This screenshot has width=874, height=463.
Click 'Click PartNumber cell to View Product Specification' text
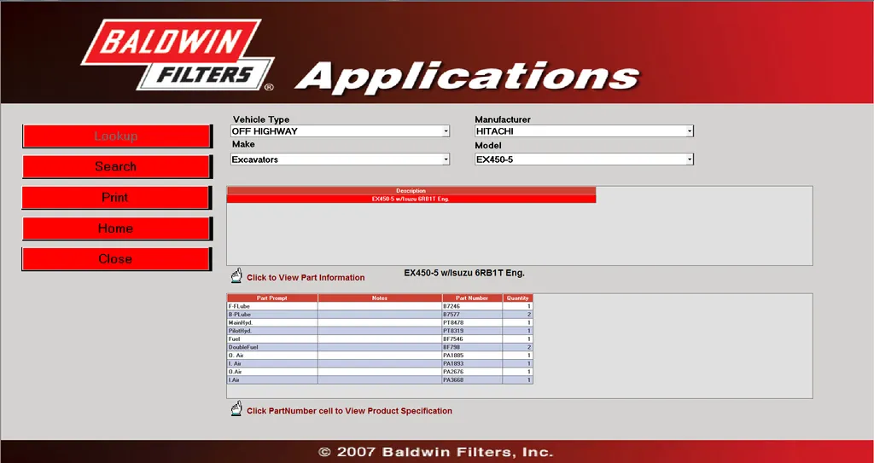point(349,411)
